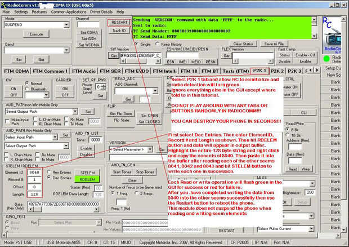Open the Select Input Path dropdown
The image size is (349, 247).
coord(55,137)
